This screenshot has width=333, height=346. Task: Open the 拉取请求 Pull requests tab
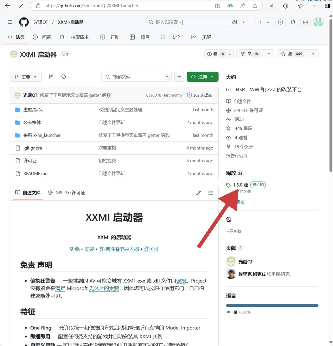74,37
